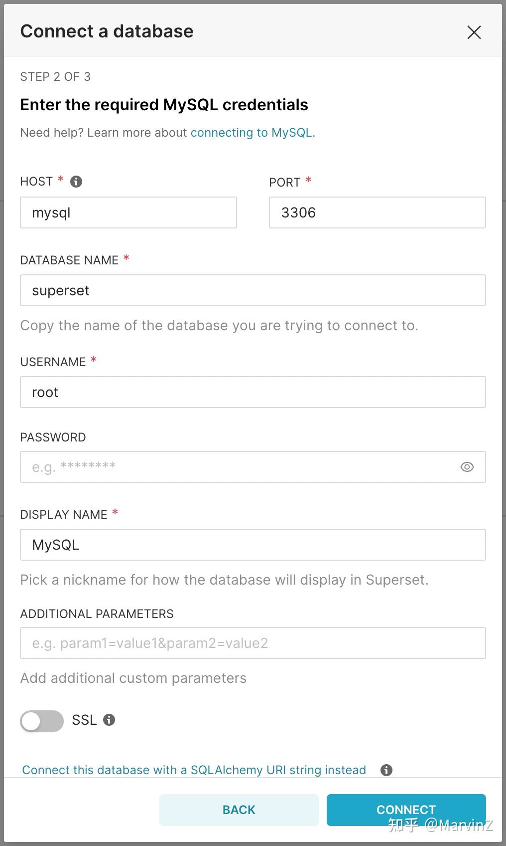Show password with the eye icon
This screenshot has width=506, height=846.
tap(467, 467)
